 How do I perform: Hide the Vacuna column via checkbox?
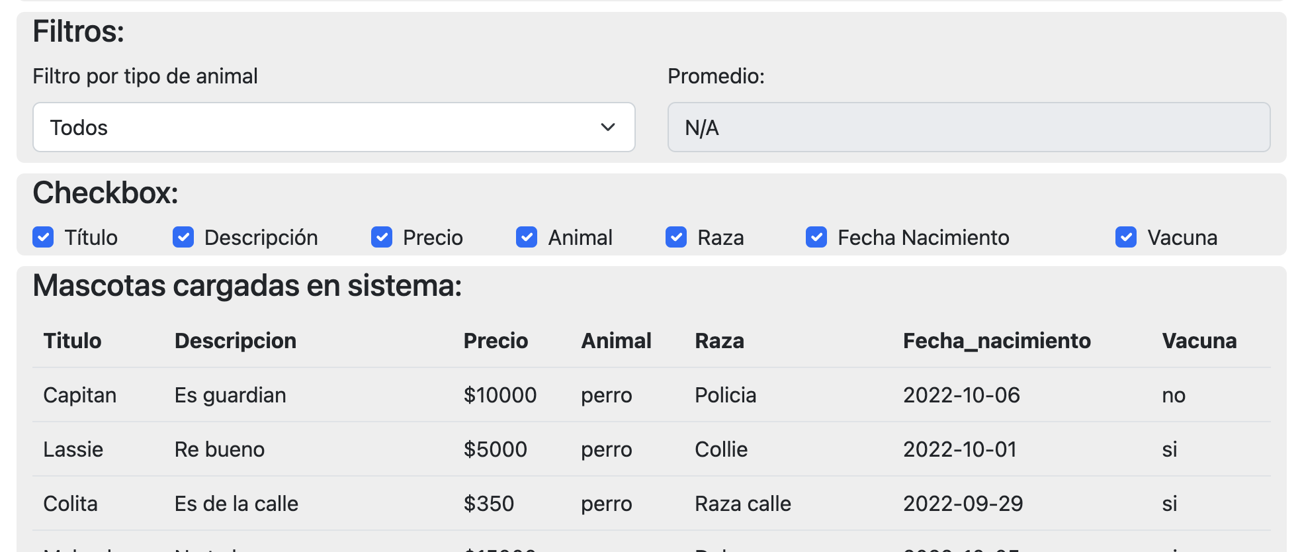coord(1126,237)
